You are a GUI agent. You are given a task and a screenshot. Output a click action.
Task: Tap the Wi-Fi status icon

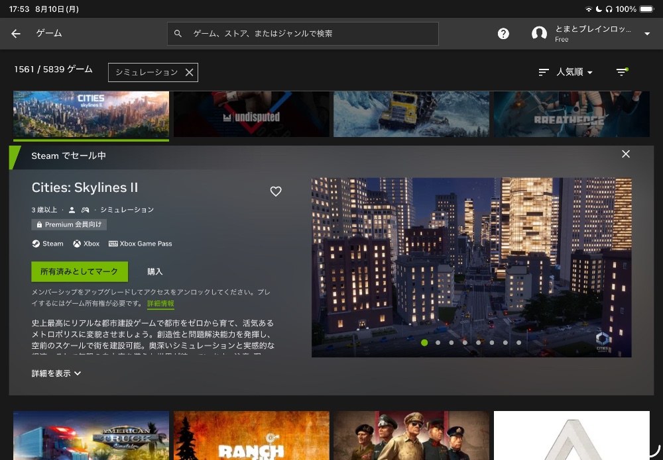click(589, 9)
